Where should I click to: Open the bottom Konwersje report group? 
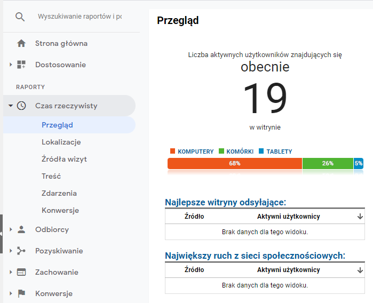54,293
